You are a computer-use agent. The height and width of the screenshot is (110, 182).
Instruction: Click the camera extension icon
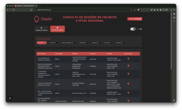(x=155, y=10)
